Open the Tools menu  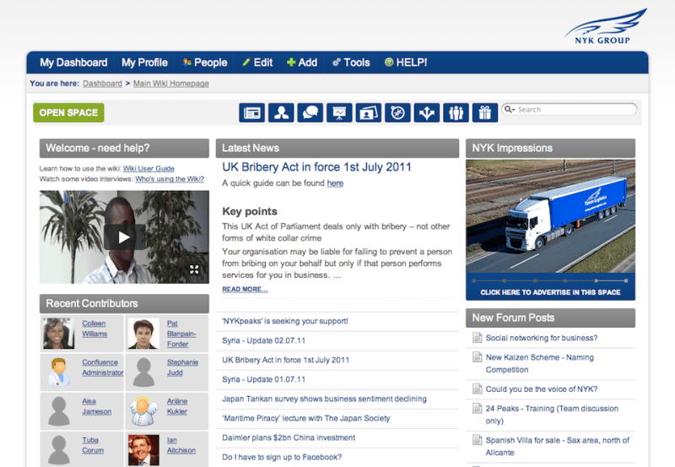coord(350,62)
